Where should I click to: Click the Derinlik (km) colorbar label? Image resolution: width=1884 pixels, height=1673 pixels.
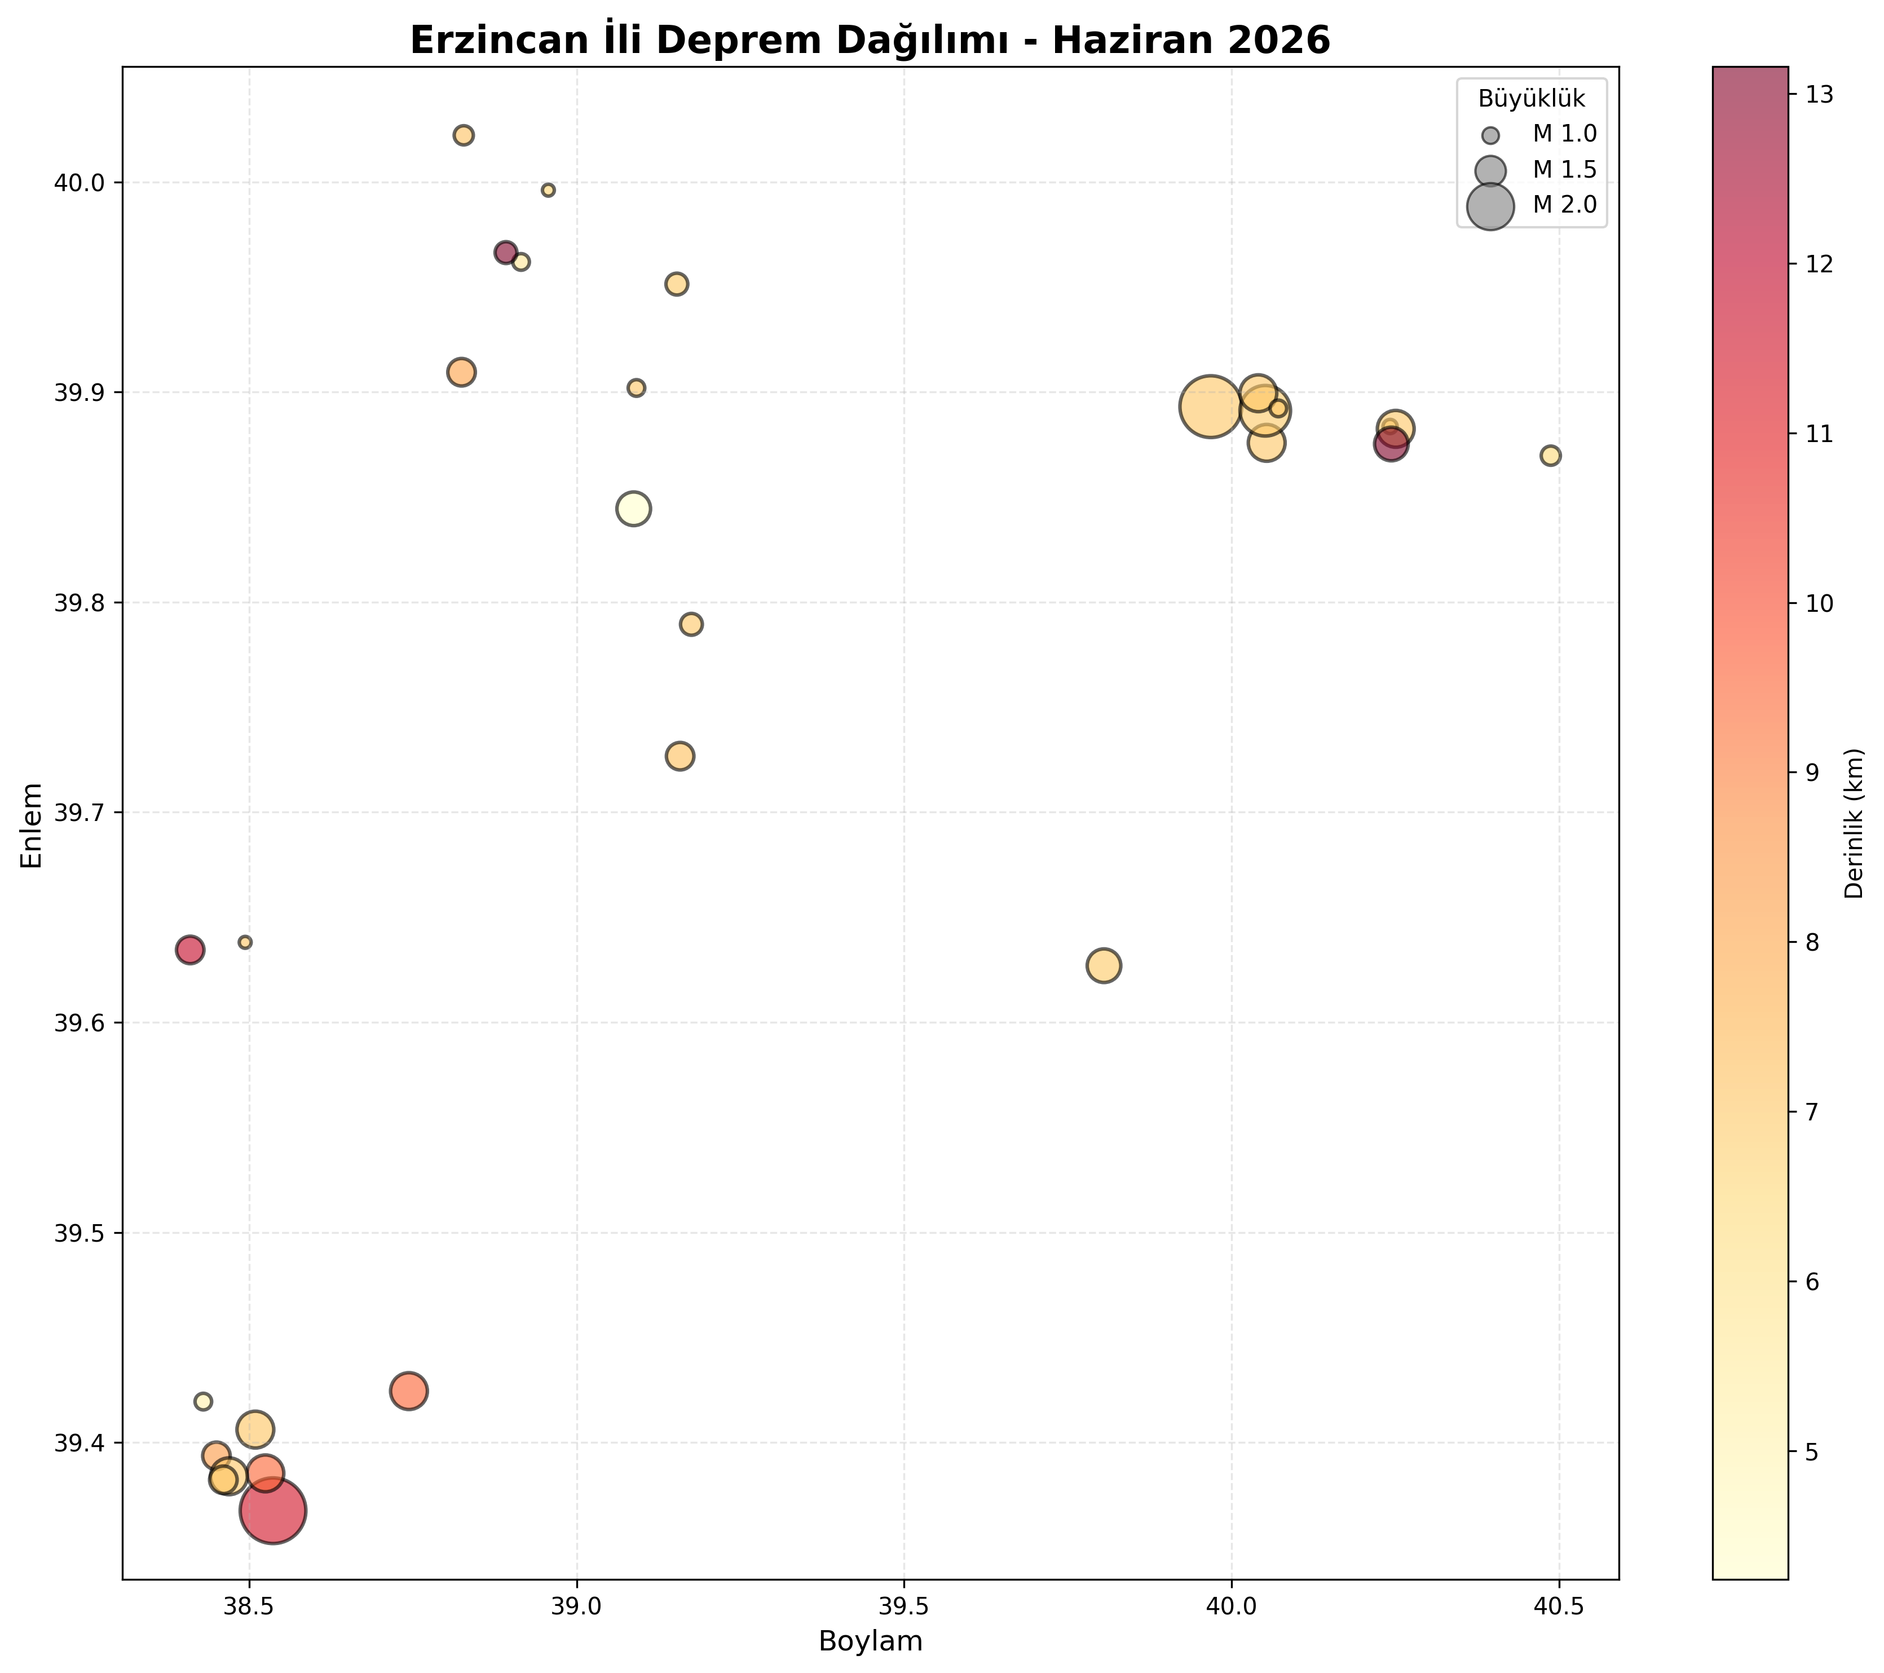1855,823
